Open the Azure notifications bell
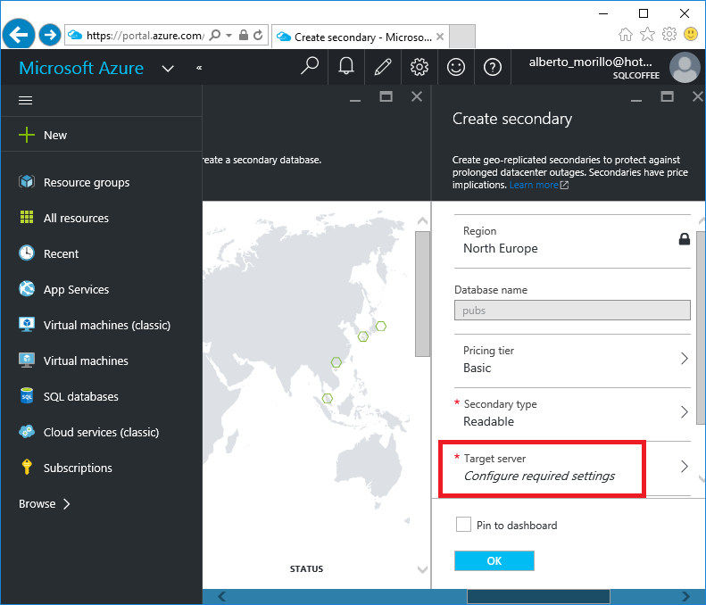This screenshot has width=706, height=605. tap(345, 67)
